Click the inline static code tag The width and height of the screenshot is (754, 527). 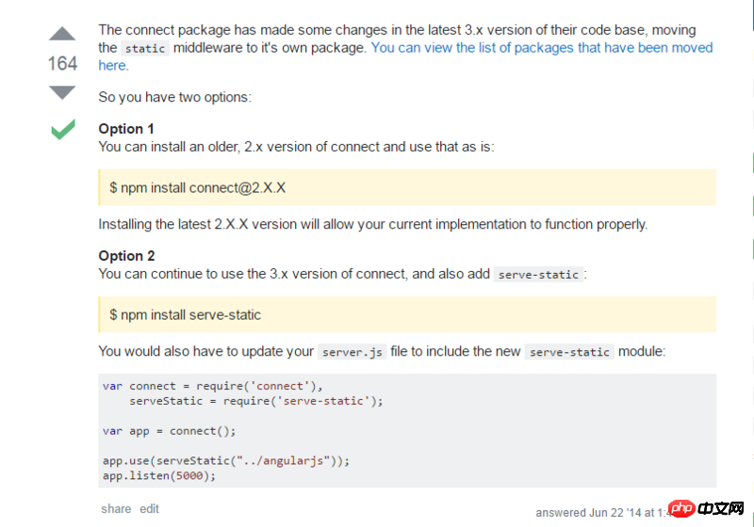145,48
